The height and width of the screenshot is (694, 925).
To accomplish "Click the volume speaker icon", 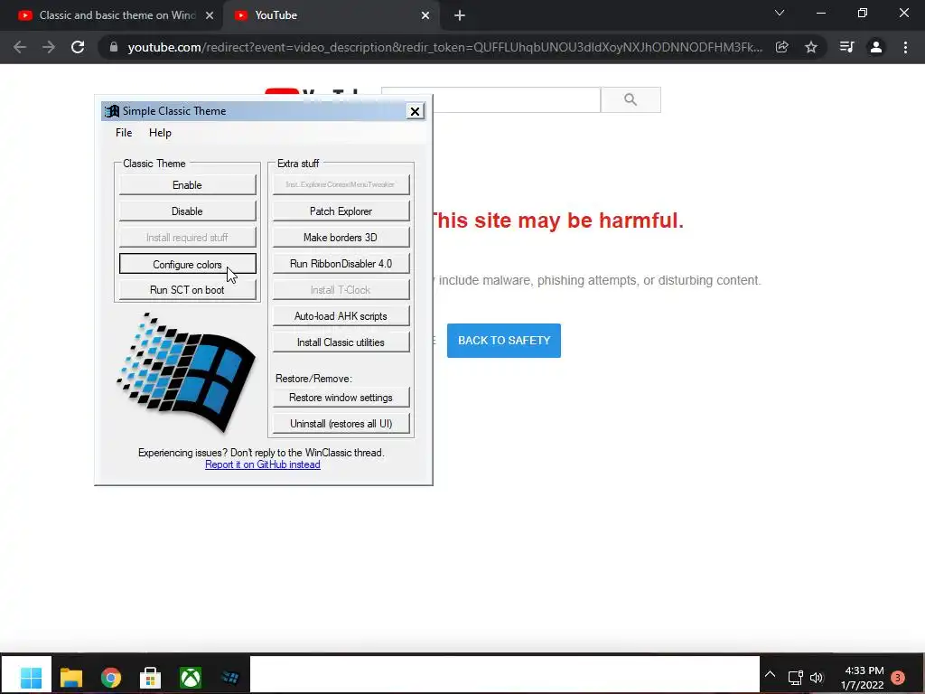I will click(817, 678).
